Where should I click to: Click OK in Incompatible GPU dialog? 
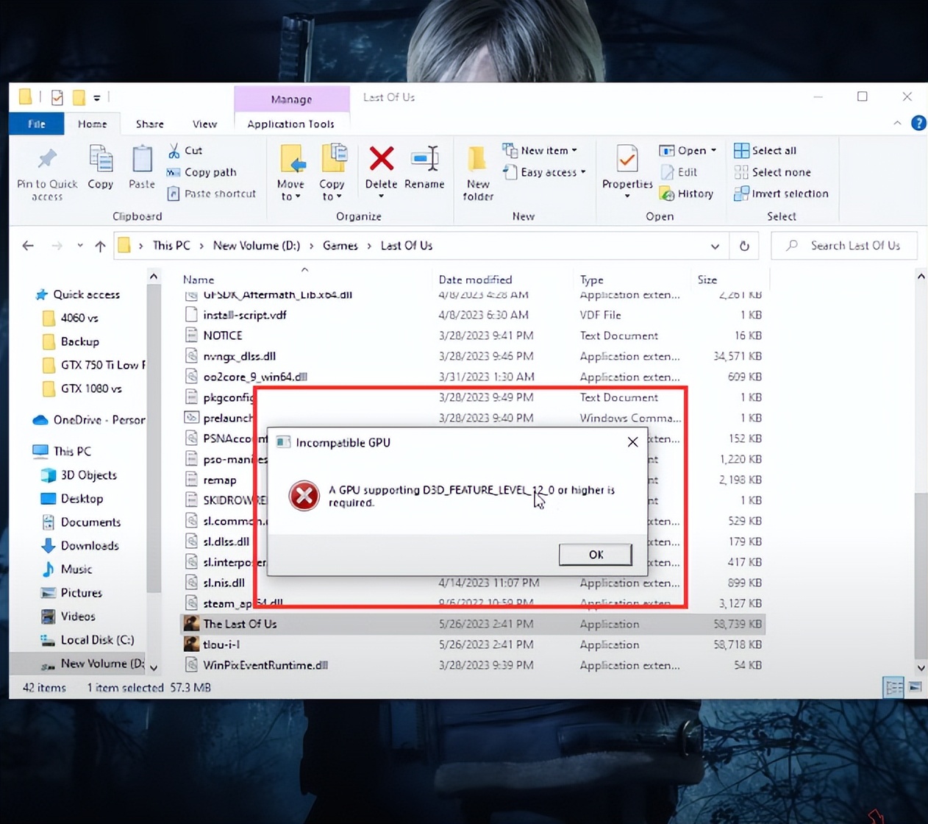(596, 555)
